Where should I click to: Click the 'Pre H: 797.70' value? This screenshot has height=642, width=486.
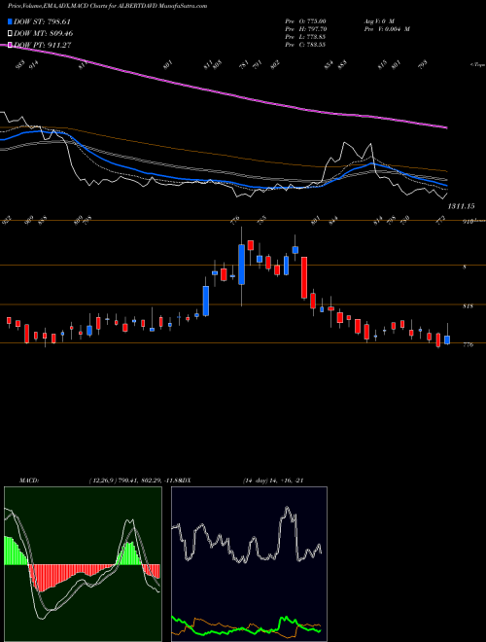pyautogui.click(x=305, y=29)
